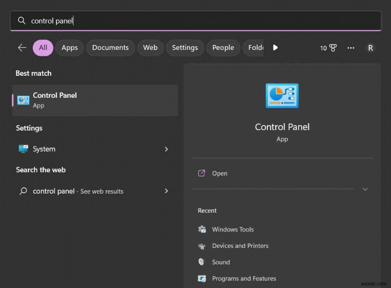
Task: Open the ellipsis options menu
Action: click(x=351, y=47)
